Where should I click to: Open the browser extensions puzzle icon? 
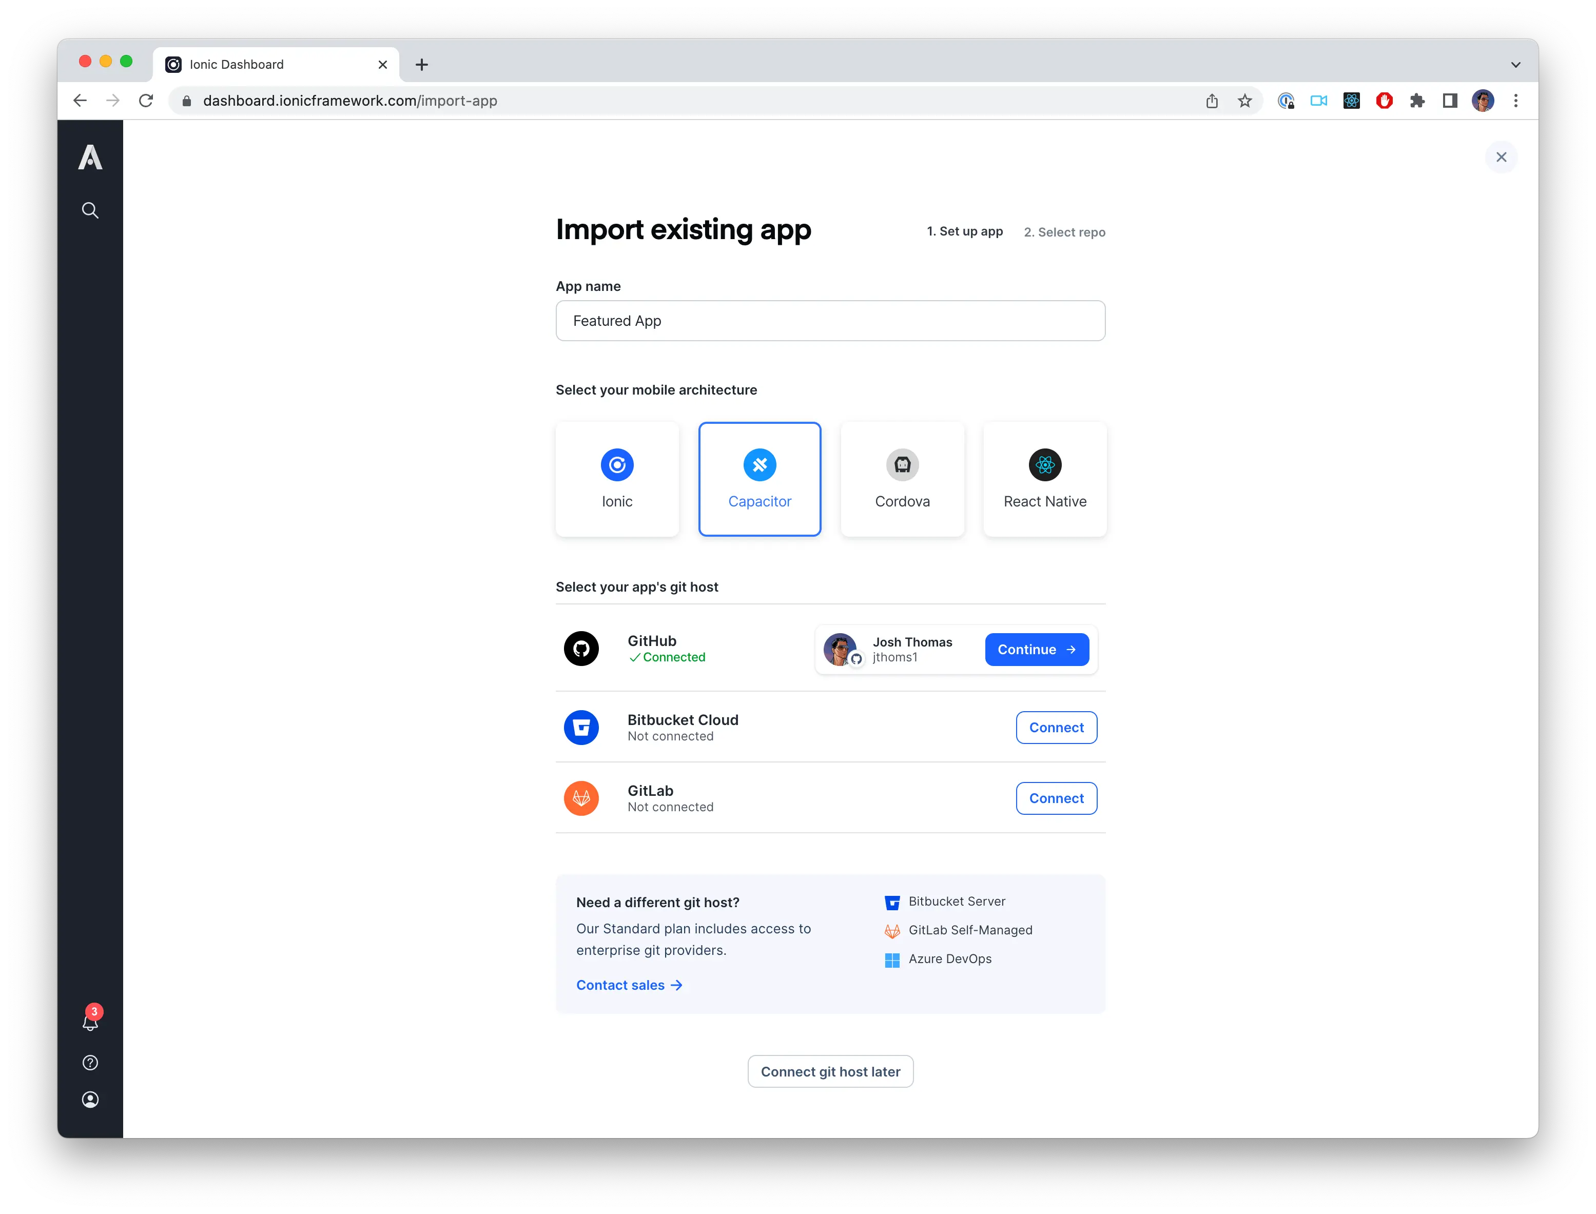(x=1416, y=101)
